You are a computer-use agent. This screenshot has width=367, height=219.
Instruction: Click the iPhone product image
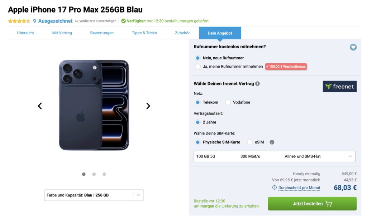click(94, 105)
